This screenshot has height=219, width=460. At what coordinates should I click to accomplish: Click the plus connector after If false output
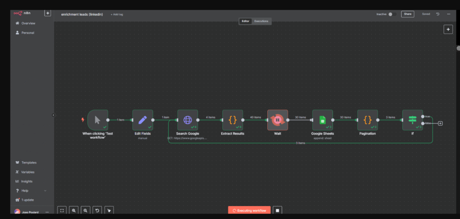click(x=440, y=123)
